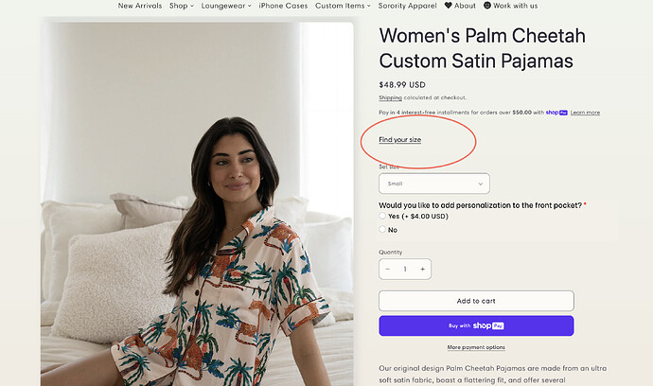653x386 pixels.
Task: Select No for front pocket personalization
Action: pos(382,229)
